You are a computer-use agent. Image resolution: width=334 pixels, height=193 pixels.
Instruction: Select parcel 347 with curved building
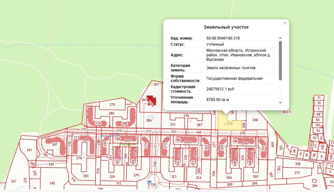(x=54, y=144)
